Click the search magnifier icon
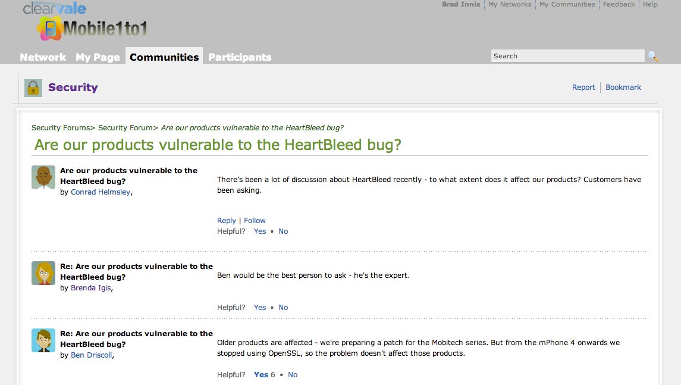This screenshot has height=385, width=681. (653, 56)
